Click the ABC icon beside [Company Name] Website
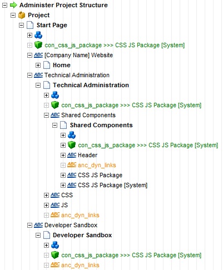Image resolution: width=223 pixels, height=270 pixels. (x=38, y=55)
